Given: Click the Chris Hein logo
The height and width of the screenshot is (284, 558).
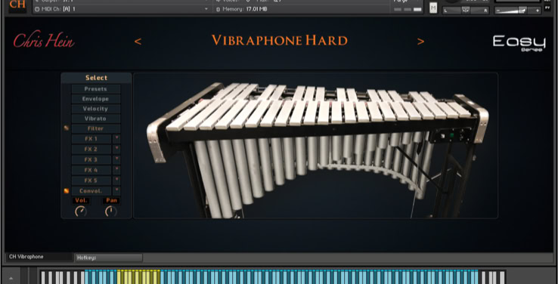Looking at the screenshot, I should coord(44,40).
